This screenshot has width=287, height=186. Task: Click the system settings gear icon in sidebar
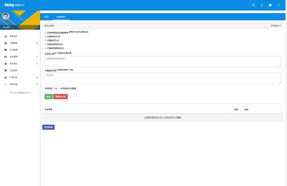coord(5,64)
